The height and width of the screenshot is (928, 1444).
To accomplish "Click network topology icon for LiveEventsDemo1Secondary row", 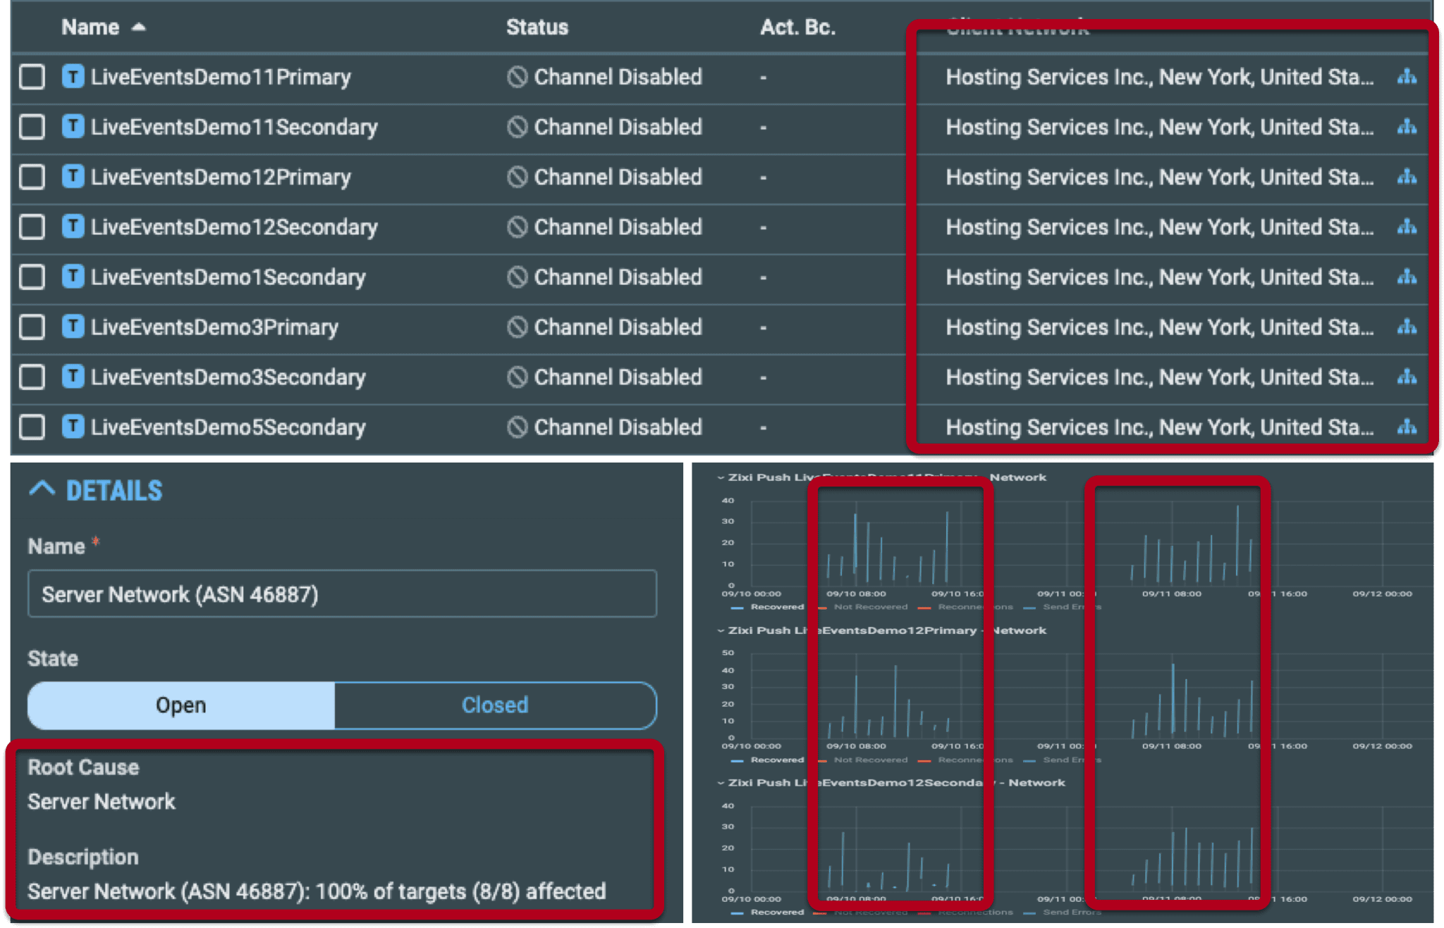I will pos(1406,277).
